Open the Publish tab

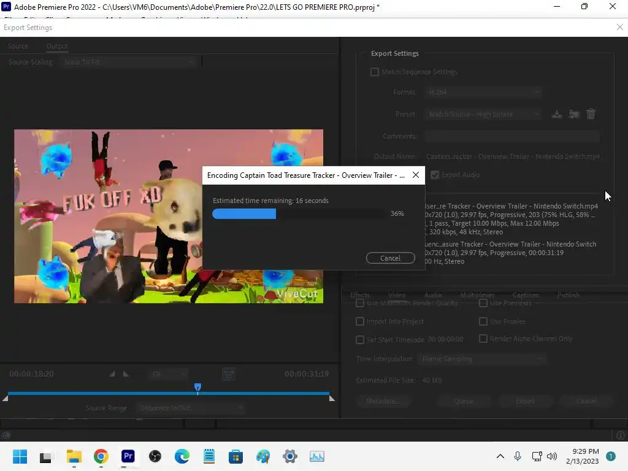[569, 295]
